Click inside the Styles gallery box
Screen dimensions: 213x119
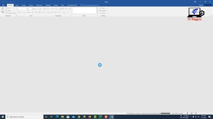(x=84, y=11)
